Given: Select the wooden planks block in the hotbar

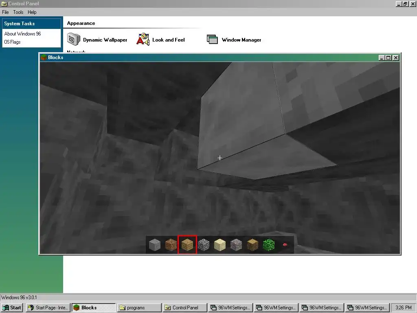Looking at the screenshot, I should [x=187, y=245].
